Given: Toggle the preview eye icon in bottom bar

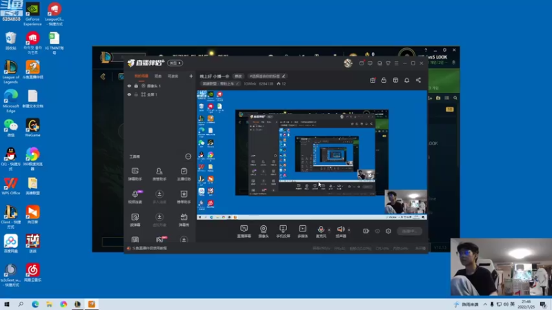Looking at the screenshot, I should point(377,231).
